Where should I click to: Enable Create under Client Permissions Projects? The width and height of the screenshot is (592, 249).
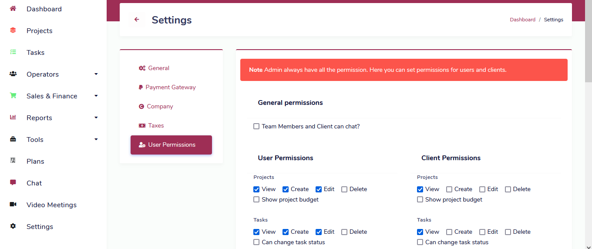point(449,189)
